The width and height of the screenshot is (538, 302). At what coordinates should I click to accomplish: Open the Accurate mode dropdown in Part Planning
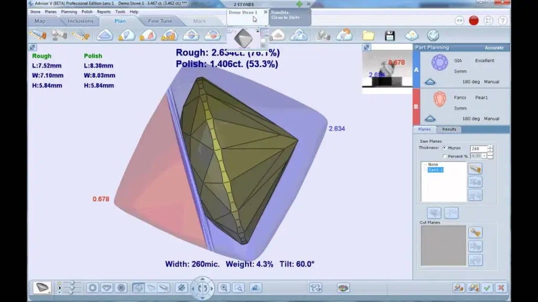point(494,47)
